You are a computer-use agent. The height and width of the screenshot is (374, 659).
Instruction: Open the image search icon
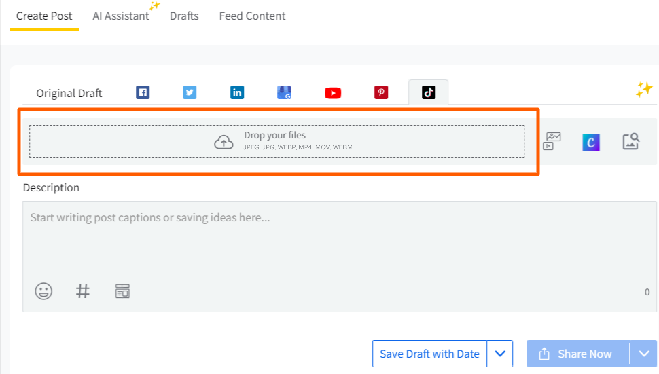pos(631,141)
